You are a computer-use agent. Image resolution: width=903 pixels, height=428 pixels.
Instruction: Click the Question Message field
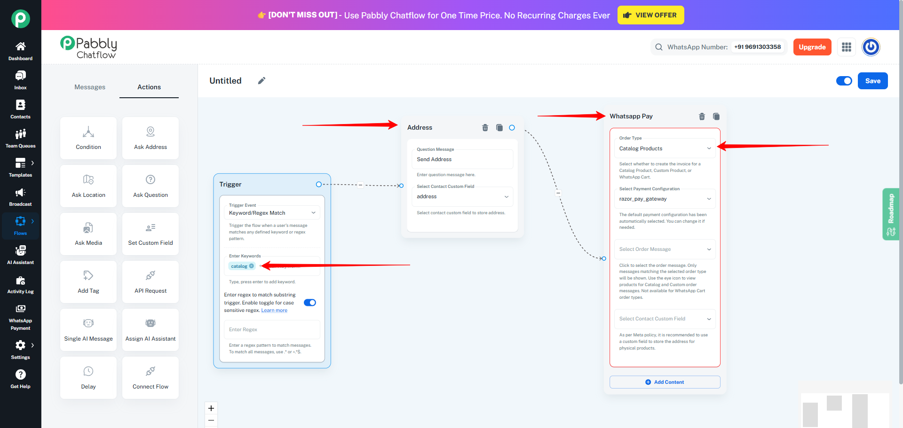[462, 159]
